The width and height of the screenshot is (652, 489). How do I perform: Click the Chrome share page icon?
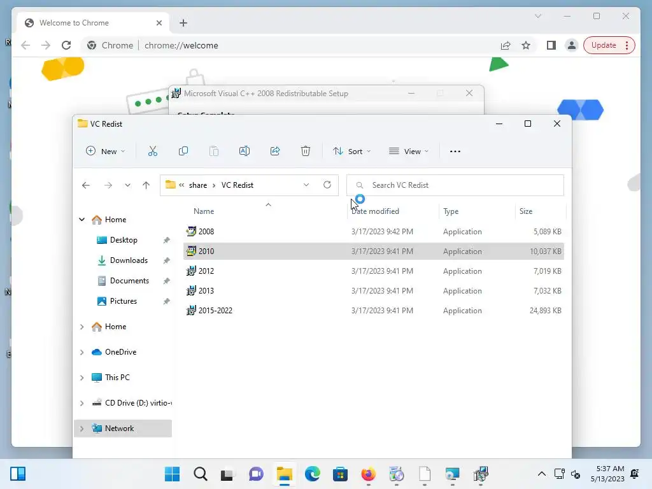(505, 45)
